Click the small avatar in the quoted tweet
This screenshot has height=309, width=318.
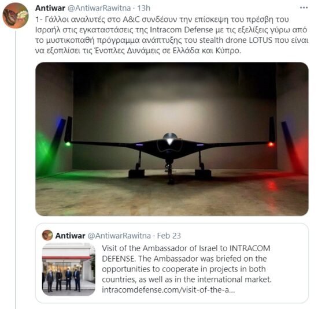pos(47,235)
